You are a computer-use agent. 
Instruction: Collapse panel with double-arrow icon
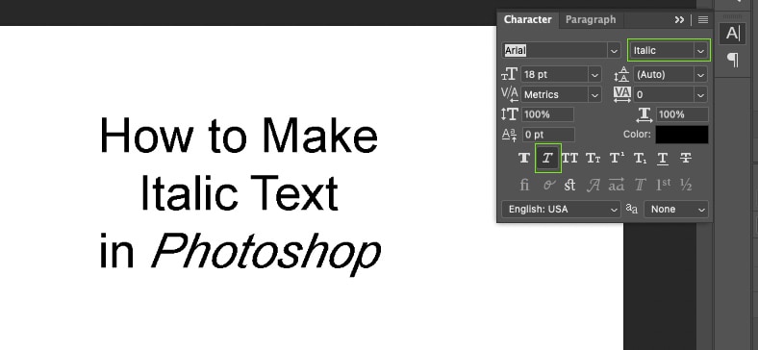coord(679,20)
